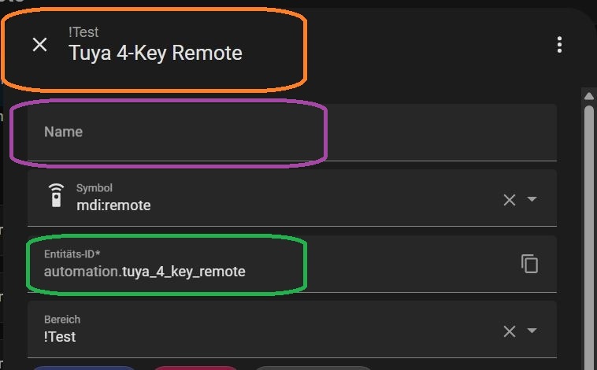Select the blue label chip at bottom
The width and height of the screenshot is (597, 370).
83,368
